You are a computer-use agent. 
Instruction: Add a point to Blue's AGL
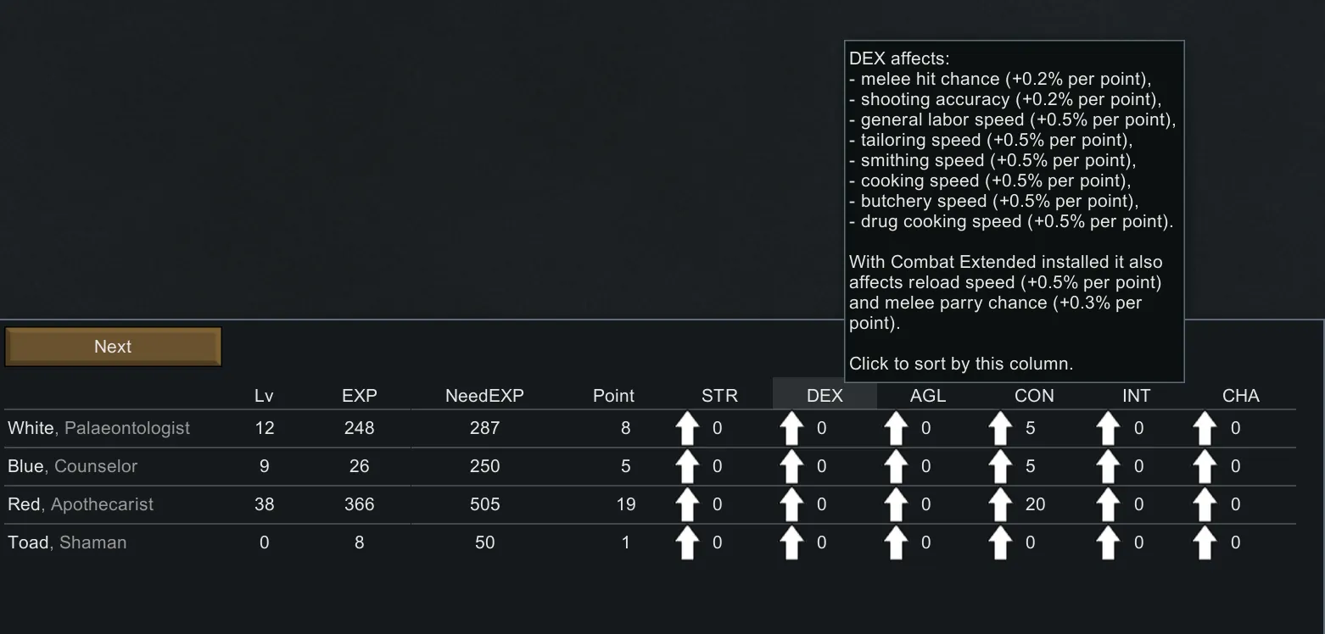pyautogui.click(x=896, y=467)
